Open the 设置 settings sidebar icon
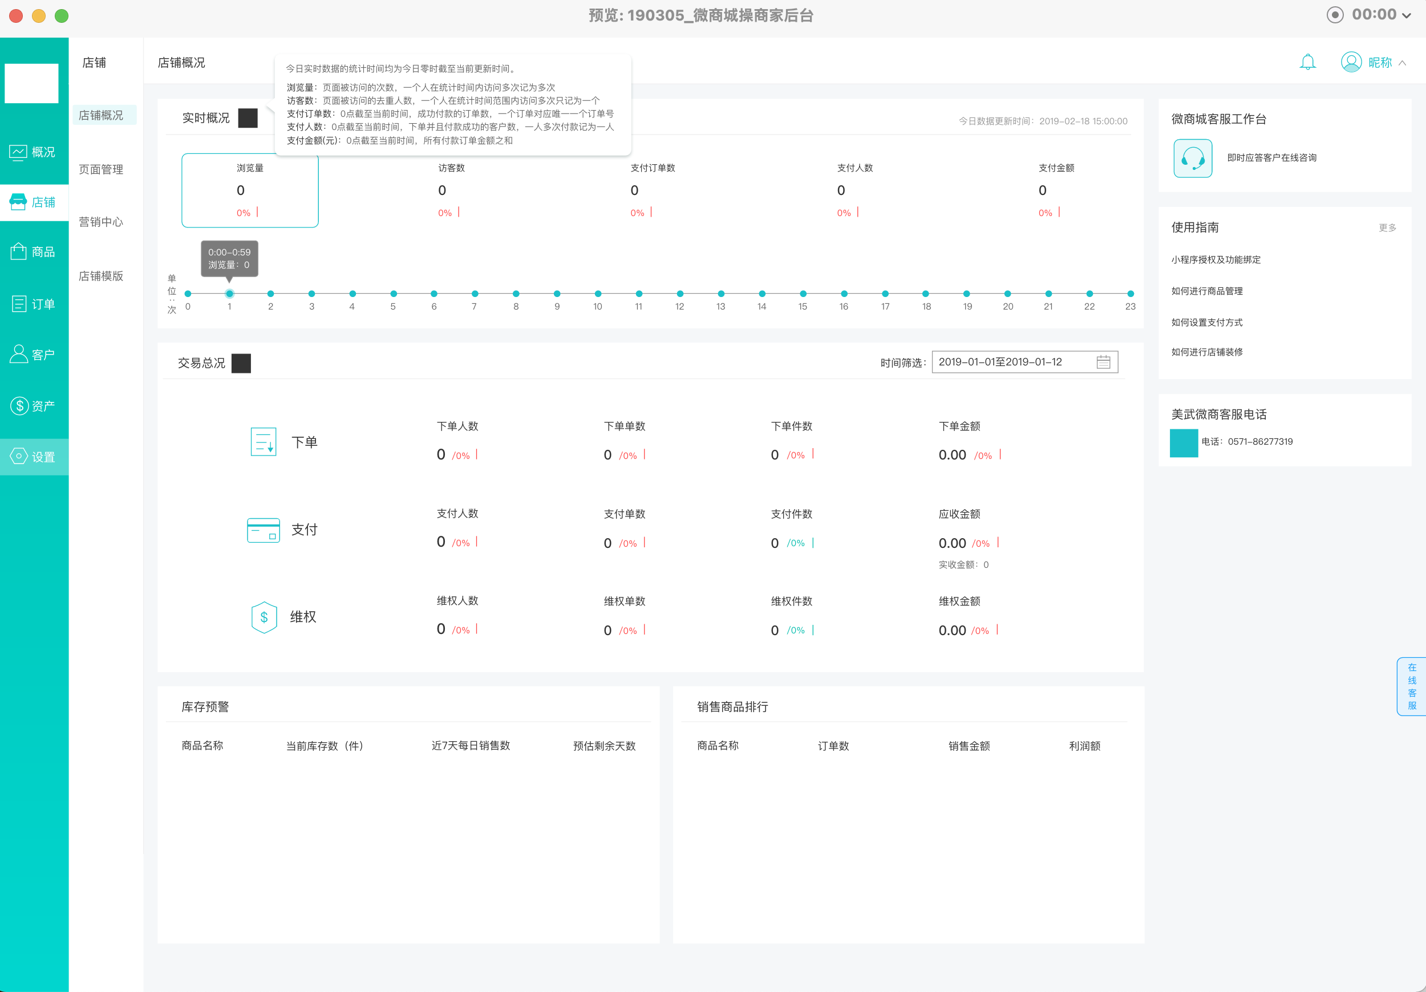 (19, 456)
